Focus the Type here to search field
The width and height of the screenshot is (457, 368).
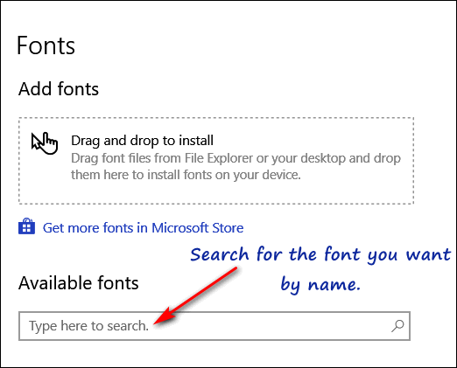[x=214, y=326]
